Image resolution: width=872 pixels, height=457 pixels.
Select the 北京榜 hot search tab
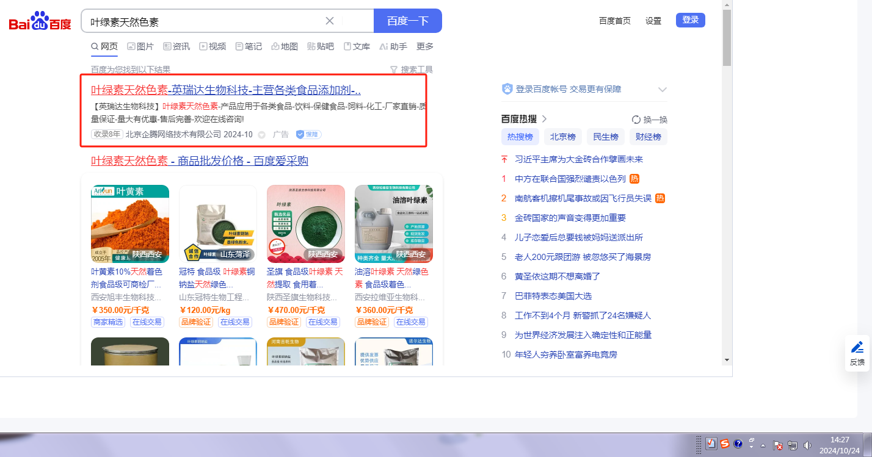coord(562,137)
